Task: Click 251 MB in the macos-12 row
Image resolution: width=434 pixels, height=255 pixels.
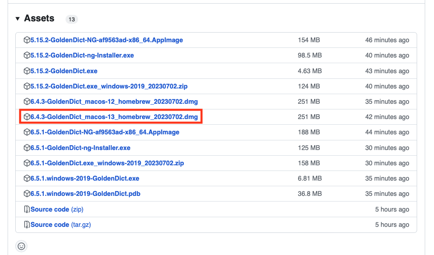Action: pyautogui.click(x=309, y=101)
